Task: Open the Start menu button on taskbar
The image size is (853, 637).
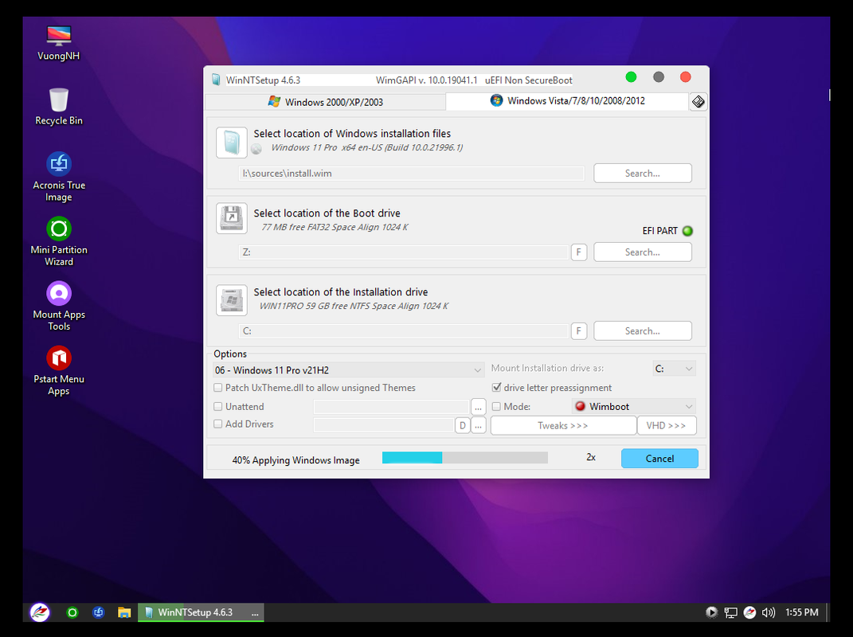Action: [x=40, y=612]
